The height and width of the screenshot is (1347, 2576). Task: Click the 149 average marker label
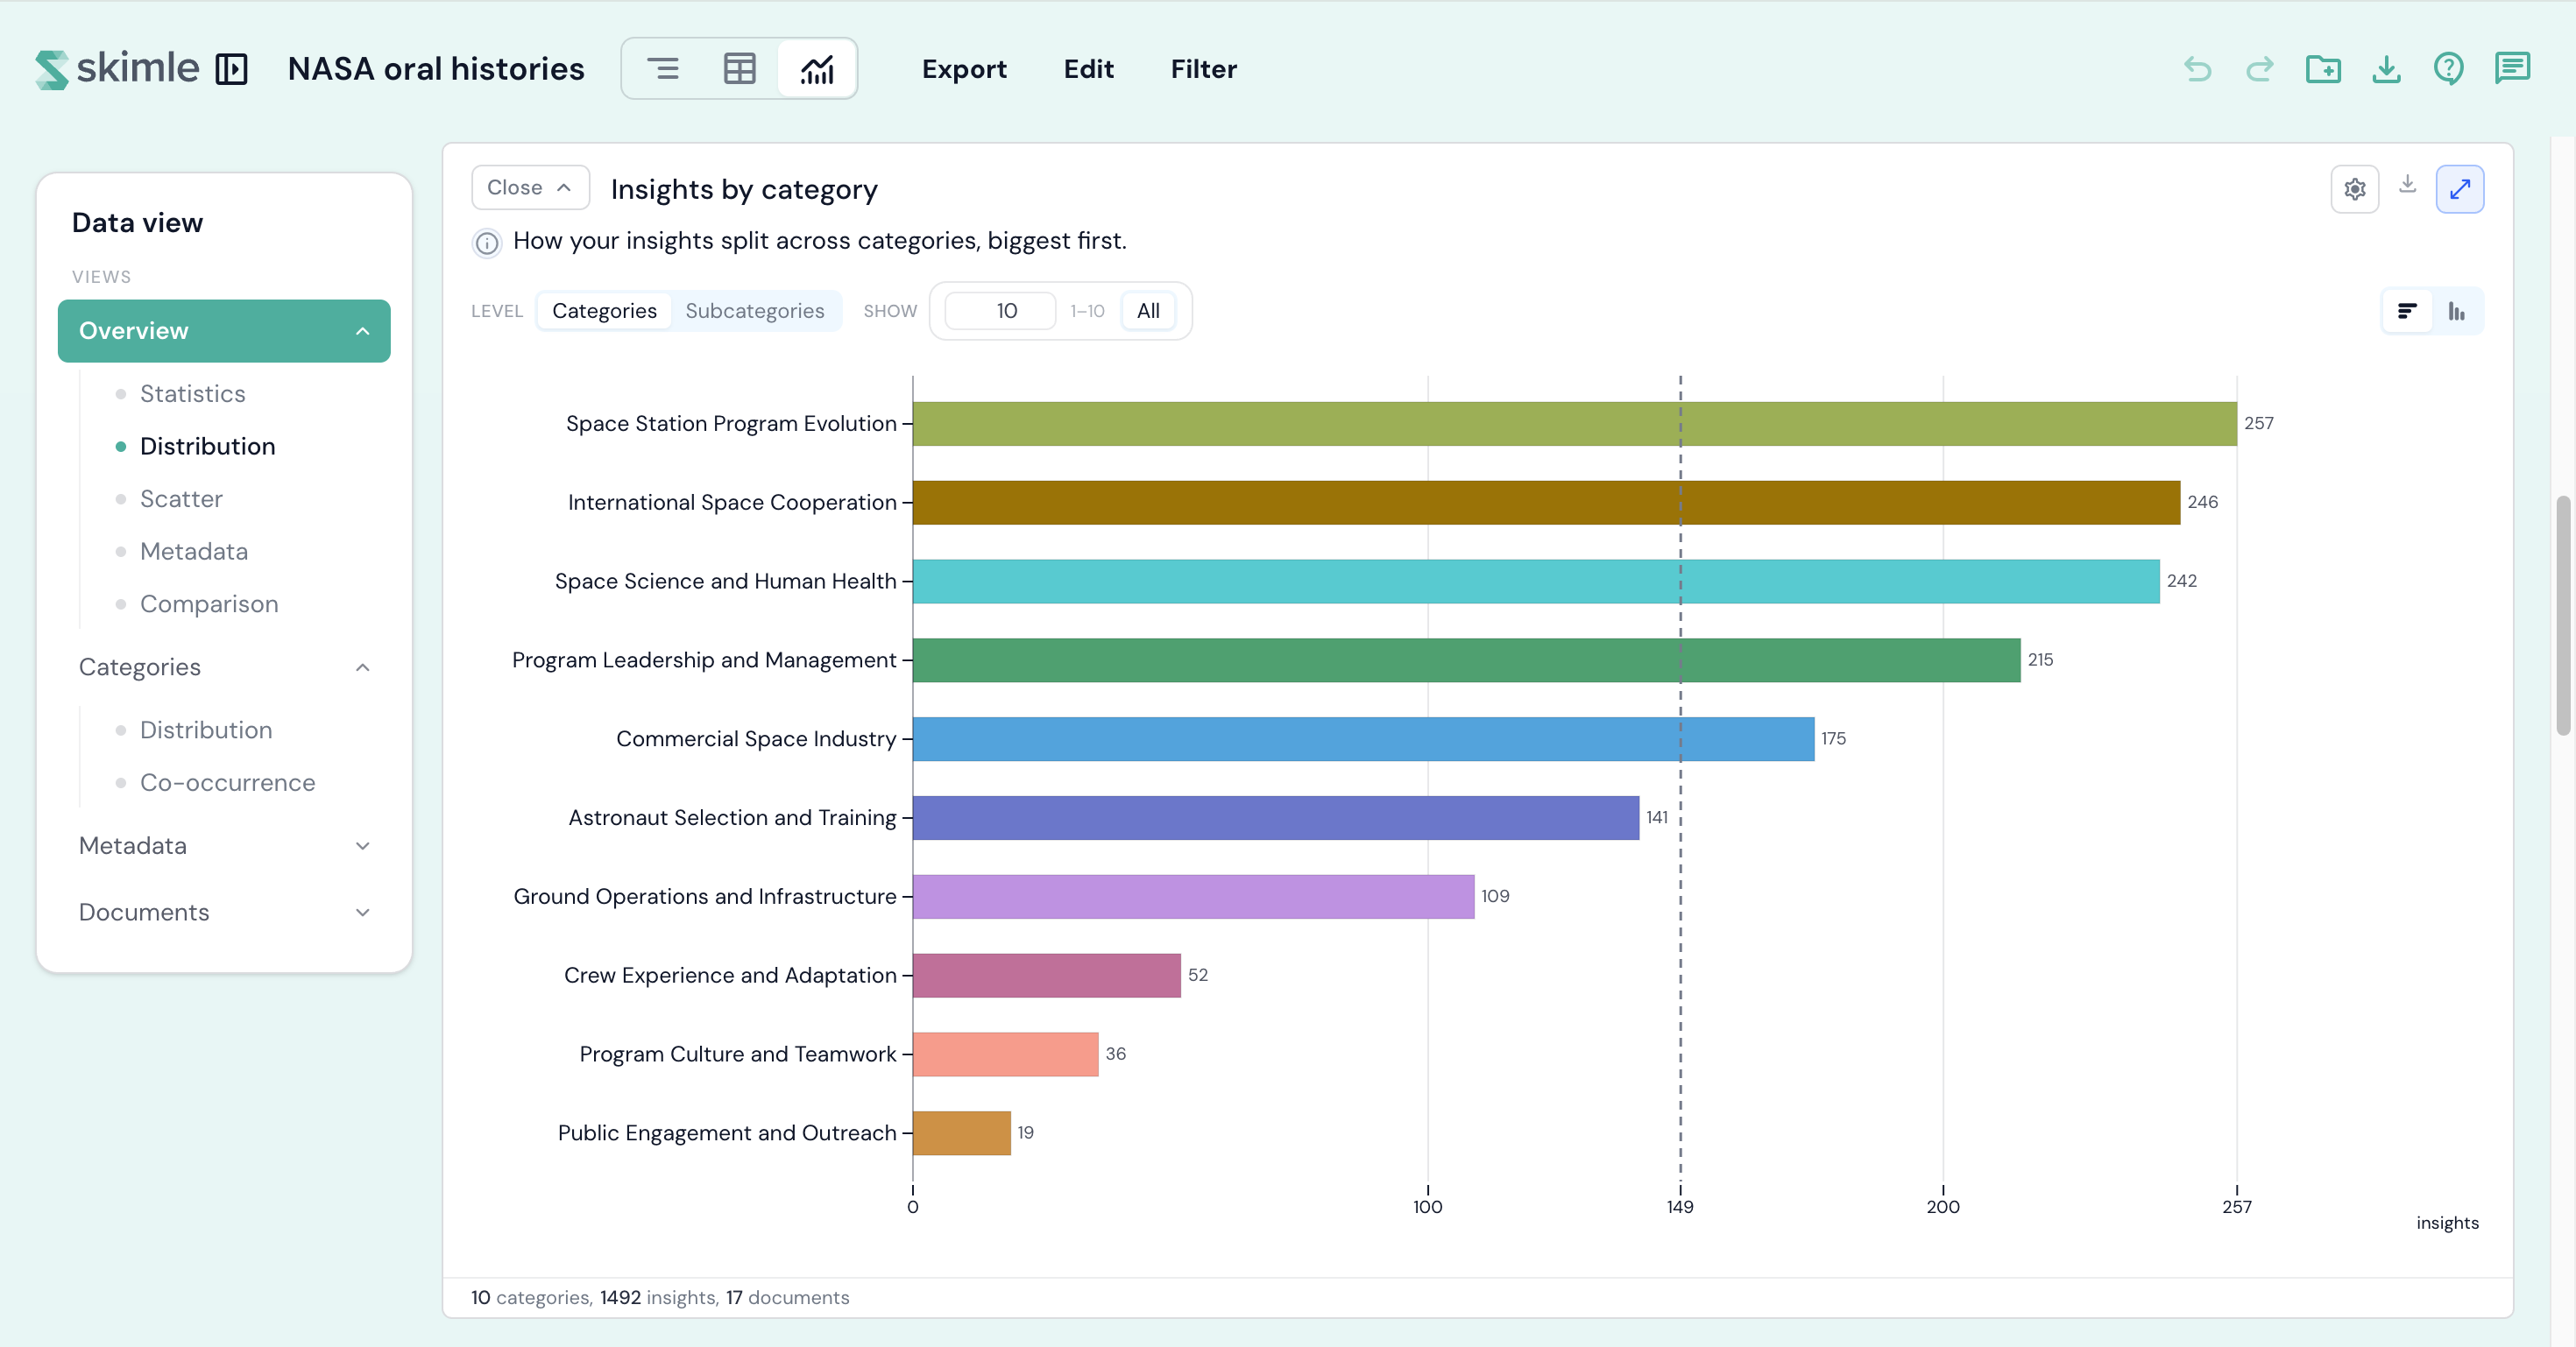1680,1207
